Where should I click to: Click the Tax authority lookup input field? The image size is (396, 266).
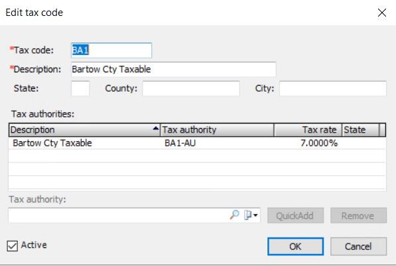pyautogui.click(x=119, y=216)
